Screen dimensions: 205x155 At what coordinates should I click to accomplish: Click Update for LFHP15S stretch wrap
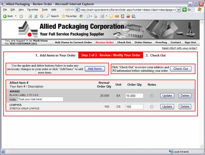(167, 107)
